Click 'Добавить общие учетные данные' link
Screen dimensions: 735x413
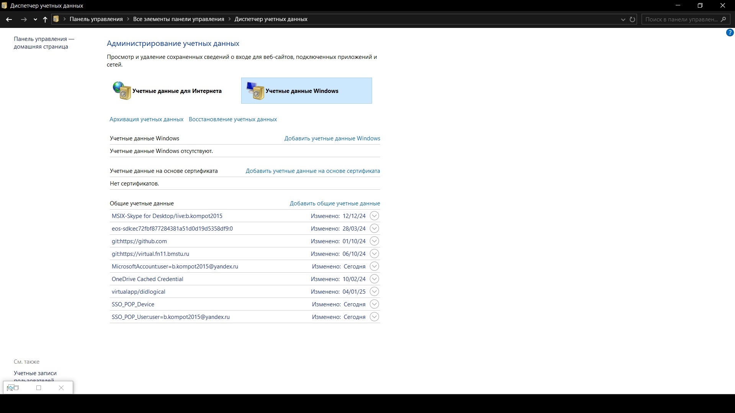tap(335, 203)
